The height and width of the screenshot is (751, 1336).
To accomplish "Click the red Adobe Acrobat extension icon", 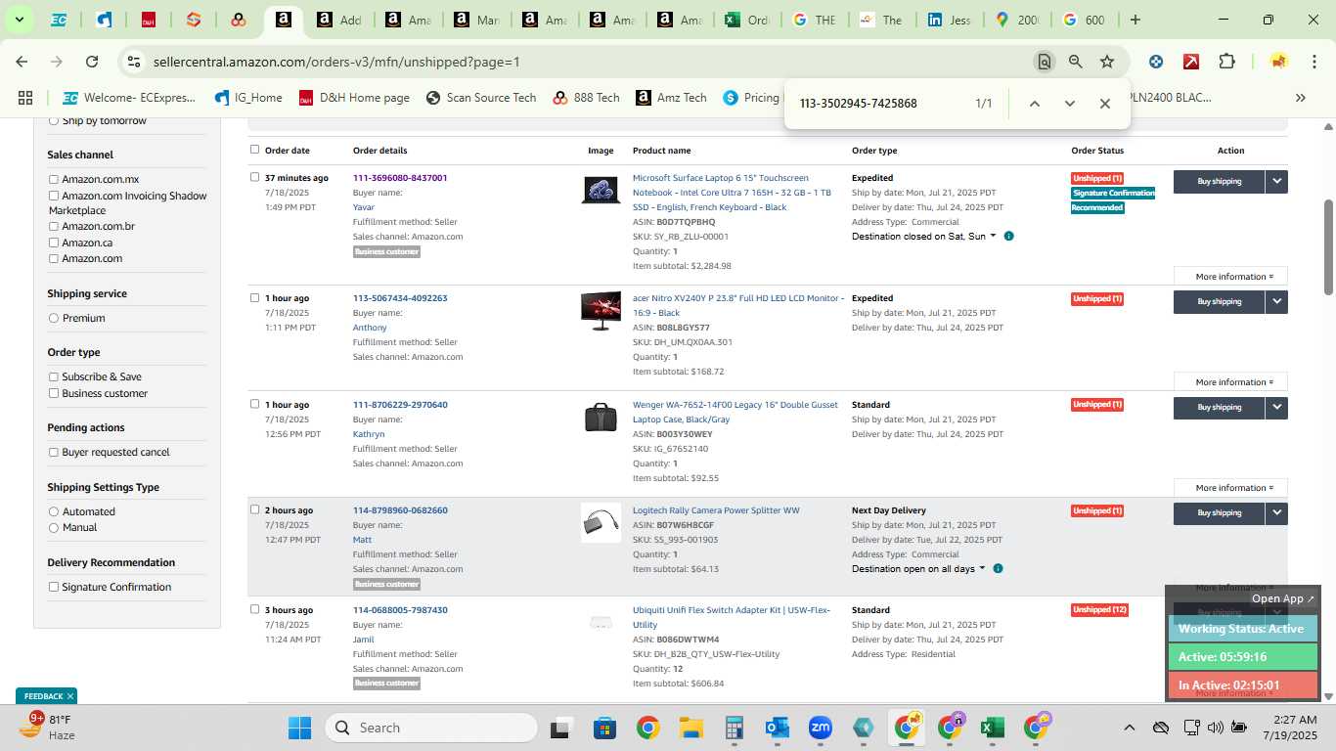I will (1191, 62).
